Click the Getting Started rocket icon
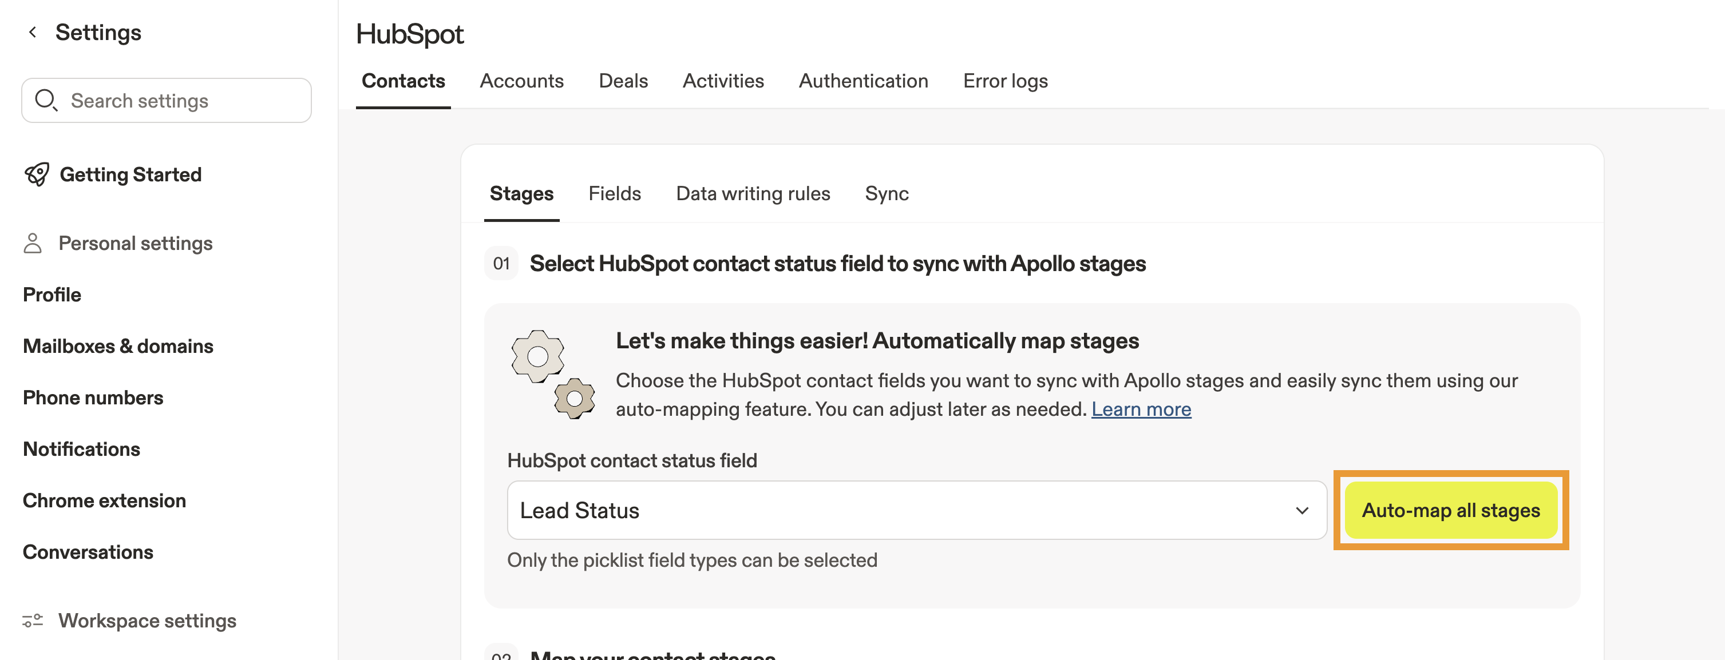 37,174
